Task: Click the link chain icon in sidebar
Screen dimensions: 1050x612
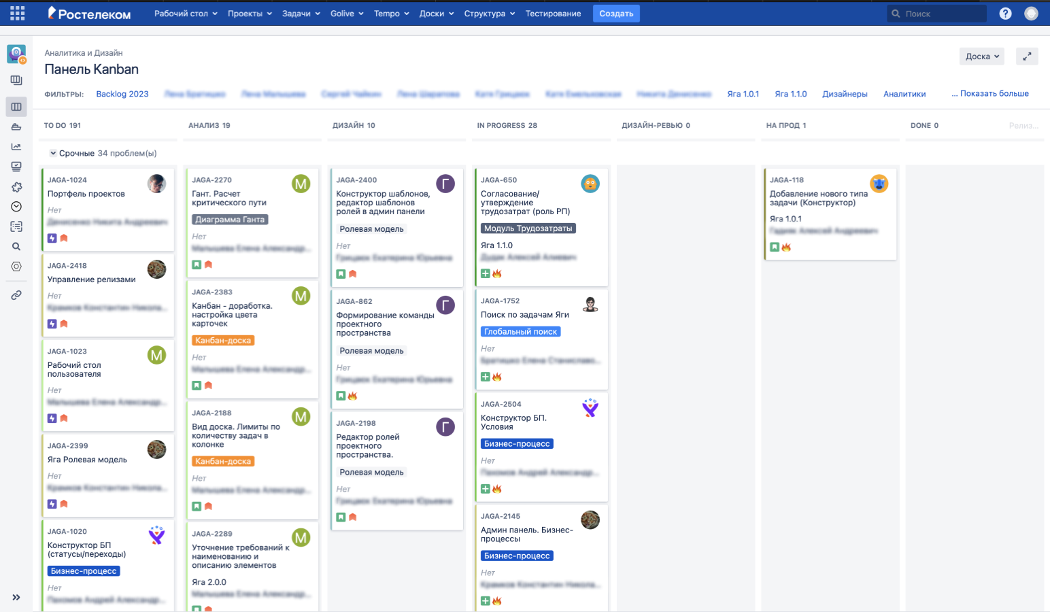Action: pos(16,295)
